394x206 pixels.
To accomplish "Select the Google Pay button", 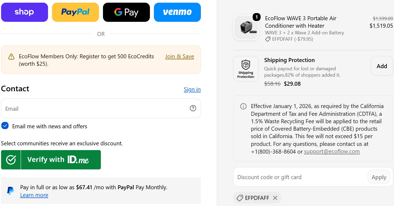I will [x=126, y=12].
